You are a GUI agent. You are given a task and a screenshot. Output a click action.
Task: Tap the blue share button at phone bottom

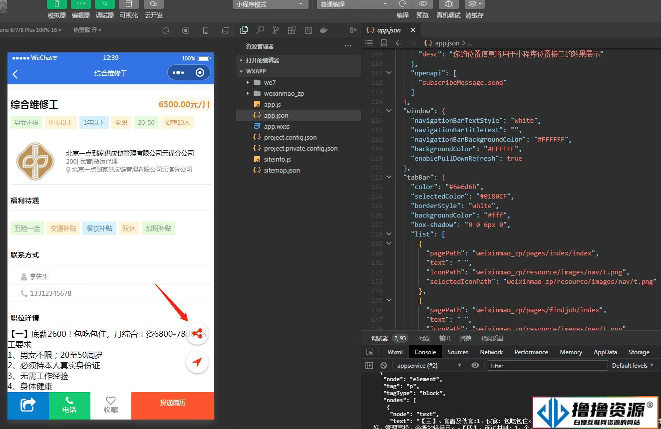[x=28, y=405]
